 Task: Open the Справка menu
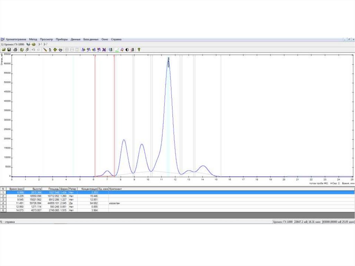coord(116,39)
